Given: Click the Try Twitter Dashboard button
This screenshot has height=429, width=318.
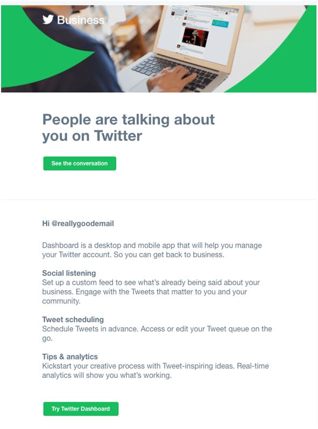Looking at the screenshot, I should 81,409.
